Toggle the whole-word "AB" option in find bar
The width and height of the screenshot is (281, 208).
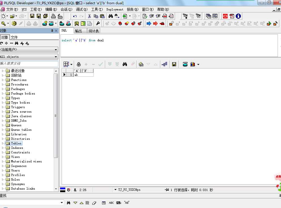click(127, 203)
